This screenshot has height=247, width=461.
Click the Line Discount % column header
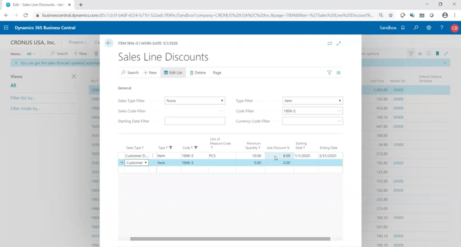pyautogui.click(x=278, y=147)
